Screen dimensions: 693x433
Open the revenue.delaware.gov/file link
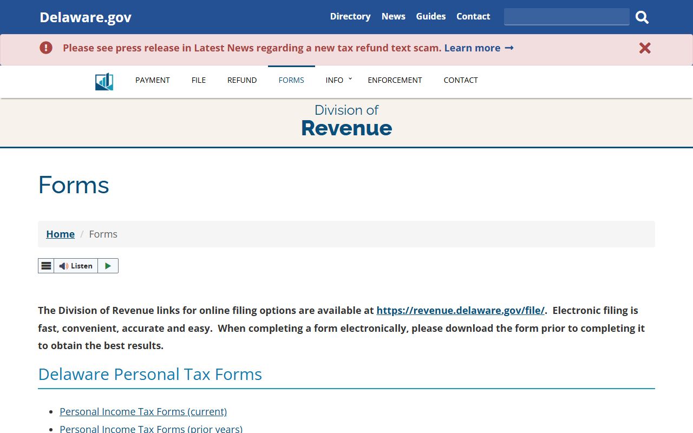click(461, 311)
